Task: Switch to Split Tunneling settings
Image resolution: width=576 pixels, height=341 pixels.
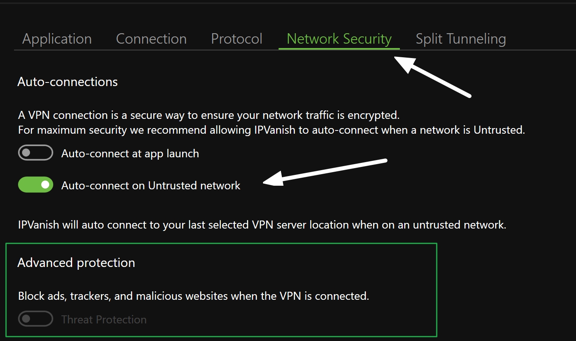Action: [460, 38]
